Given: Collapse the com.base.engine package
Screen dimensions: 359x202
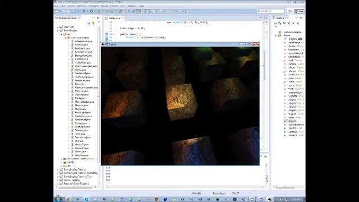Looking at the screenshot, I should (x=65, y=38).
